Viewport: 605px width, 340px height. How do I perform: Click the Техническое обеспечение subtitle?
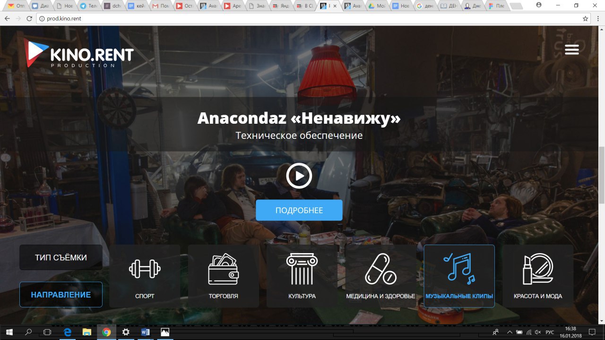[299, 136]
